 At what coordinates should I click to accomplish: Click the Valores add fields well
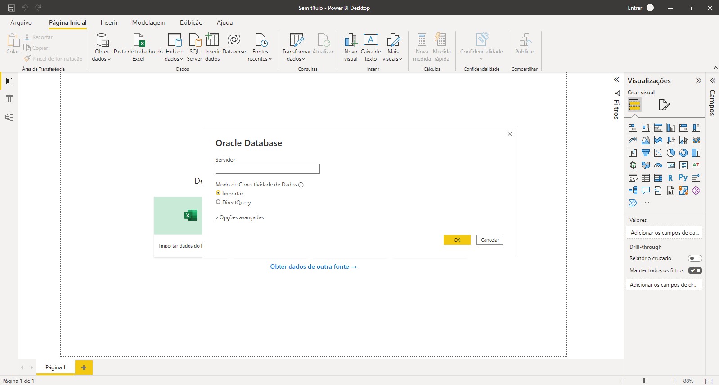click(664, 233)
